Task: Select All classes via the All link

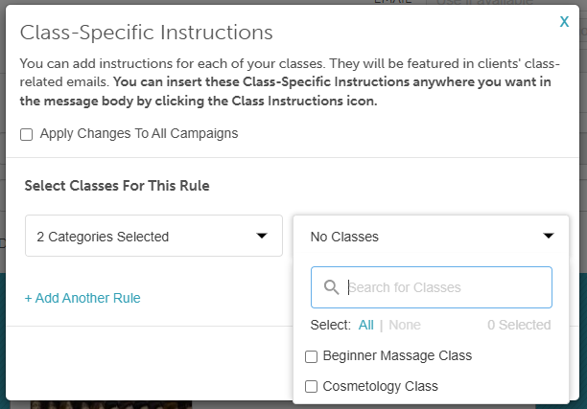Action: tap(365, 325)
